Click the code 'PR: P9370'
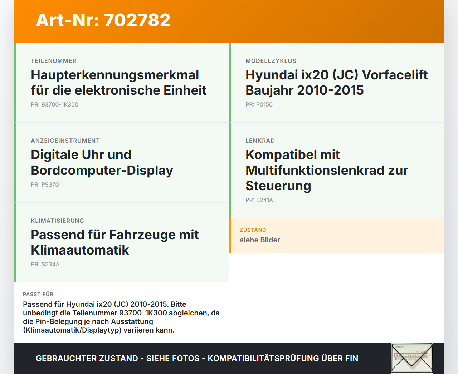458x374 pixels. coord(45,184)
